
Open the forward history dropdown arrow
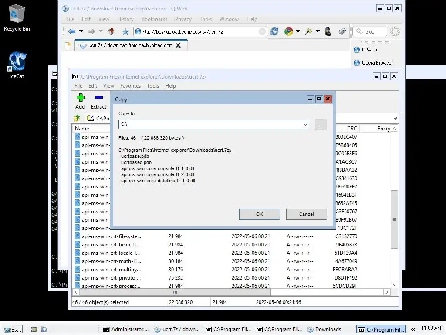(101, 31)
